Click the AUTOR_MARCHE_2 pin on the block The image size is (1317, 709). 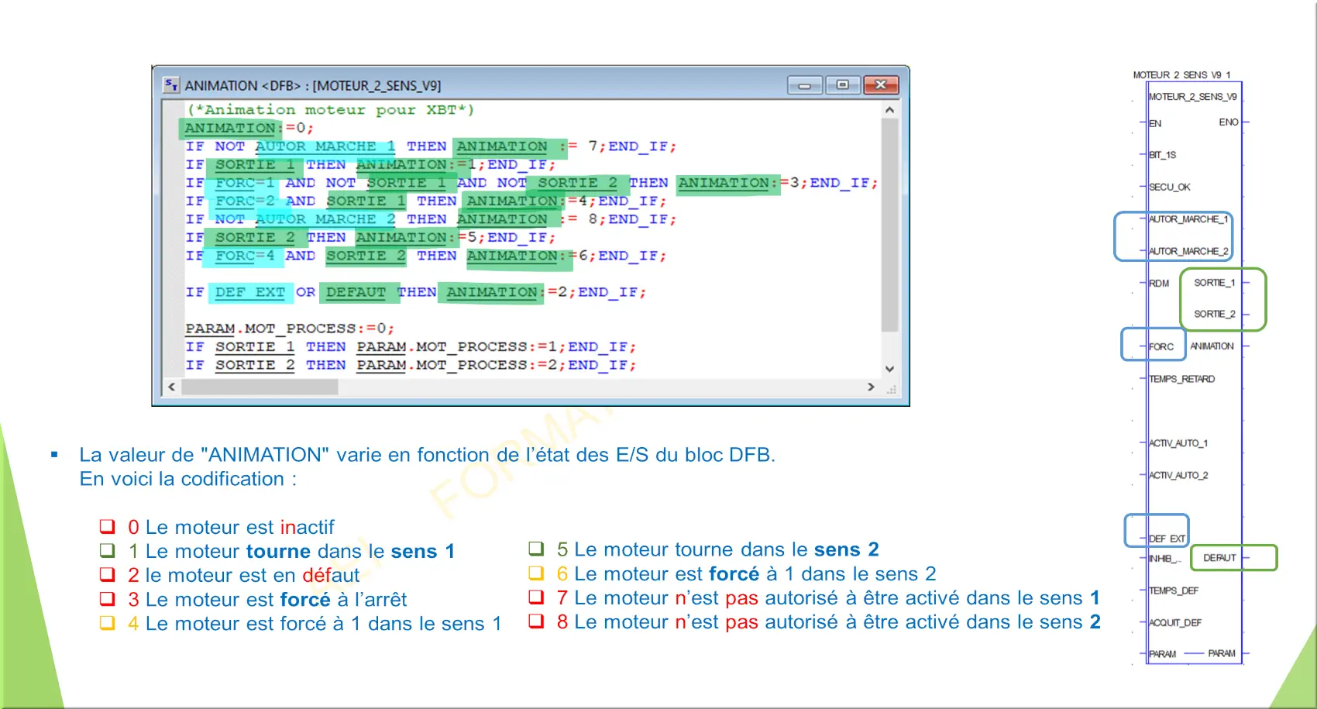tap(1188, 251)
